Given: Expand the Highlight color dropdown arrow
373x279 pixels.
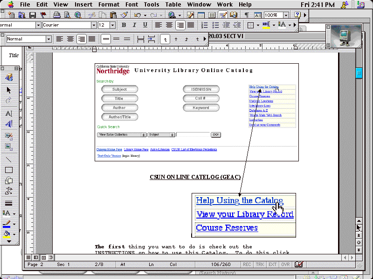Looking at the screenshot, I should click(x=274, y=25).
